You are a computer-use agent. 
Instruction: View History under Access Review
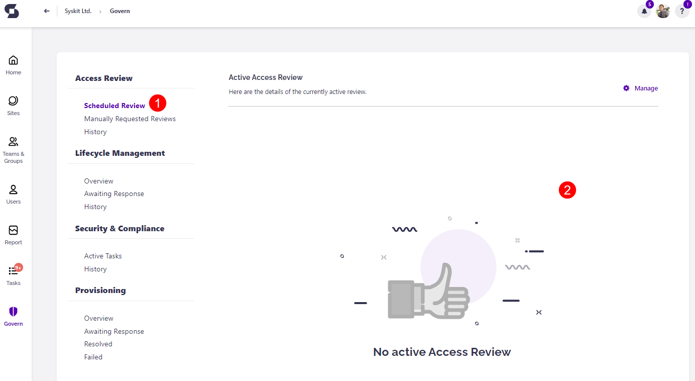(95, 132)
